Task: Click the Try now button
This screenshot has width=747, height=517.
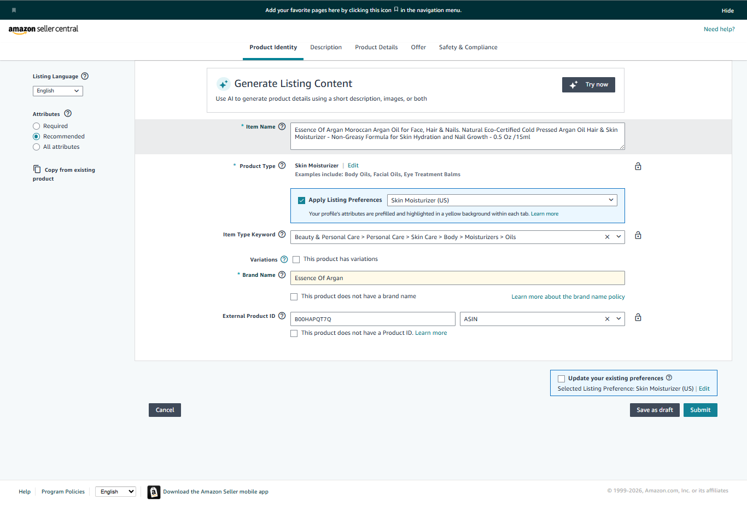Action: [x=588, y=85]
